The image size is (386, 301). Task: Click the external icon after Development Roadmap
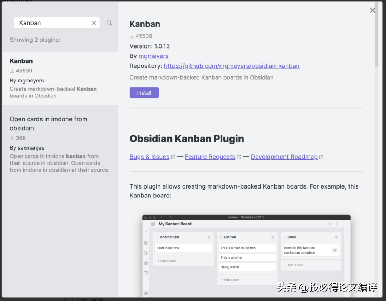pyautogui.click(x=321, y=157)
